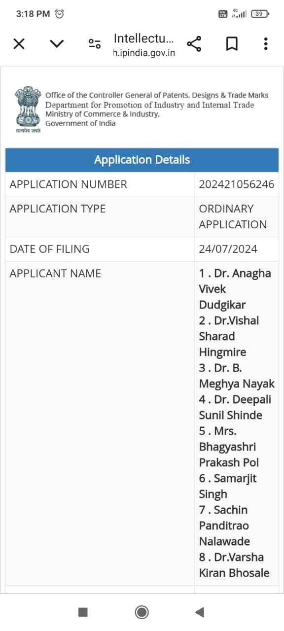The width and height of the screenshot is (284, 631).
Task: Tap the India national emblem logo
Action: 27,110
